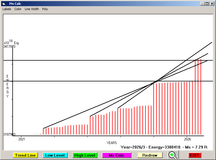
Task: Expand the Line Width menu
Action: pyautogui.click(x=32, y=9)
